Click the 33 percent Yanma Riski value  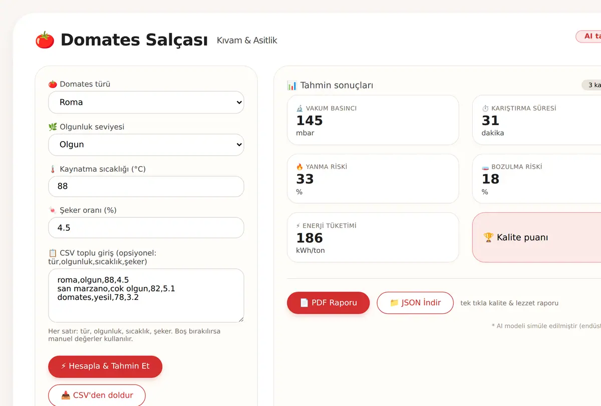coord(305,179)
